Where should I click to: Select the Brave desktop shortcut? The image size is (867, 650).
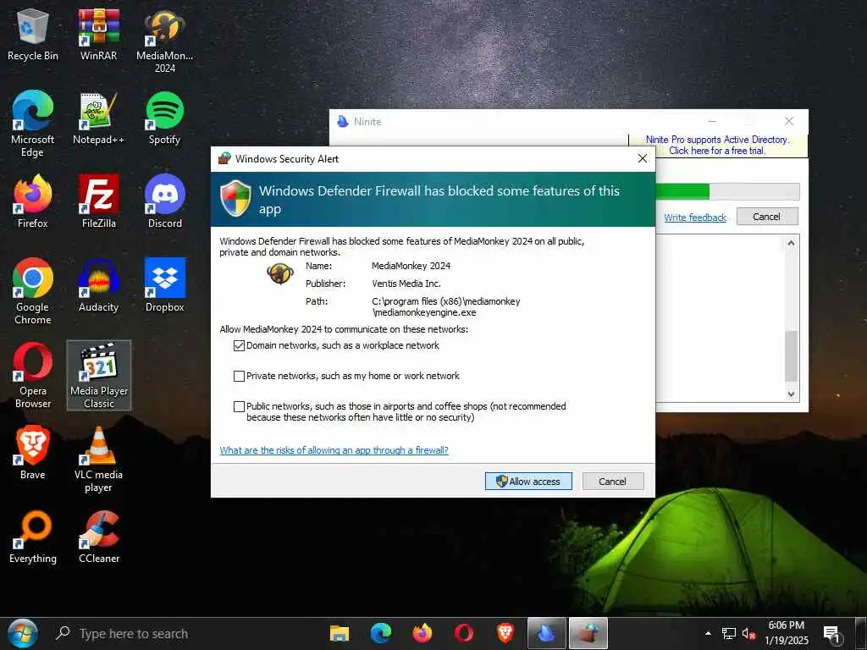click(33, 454)
